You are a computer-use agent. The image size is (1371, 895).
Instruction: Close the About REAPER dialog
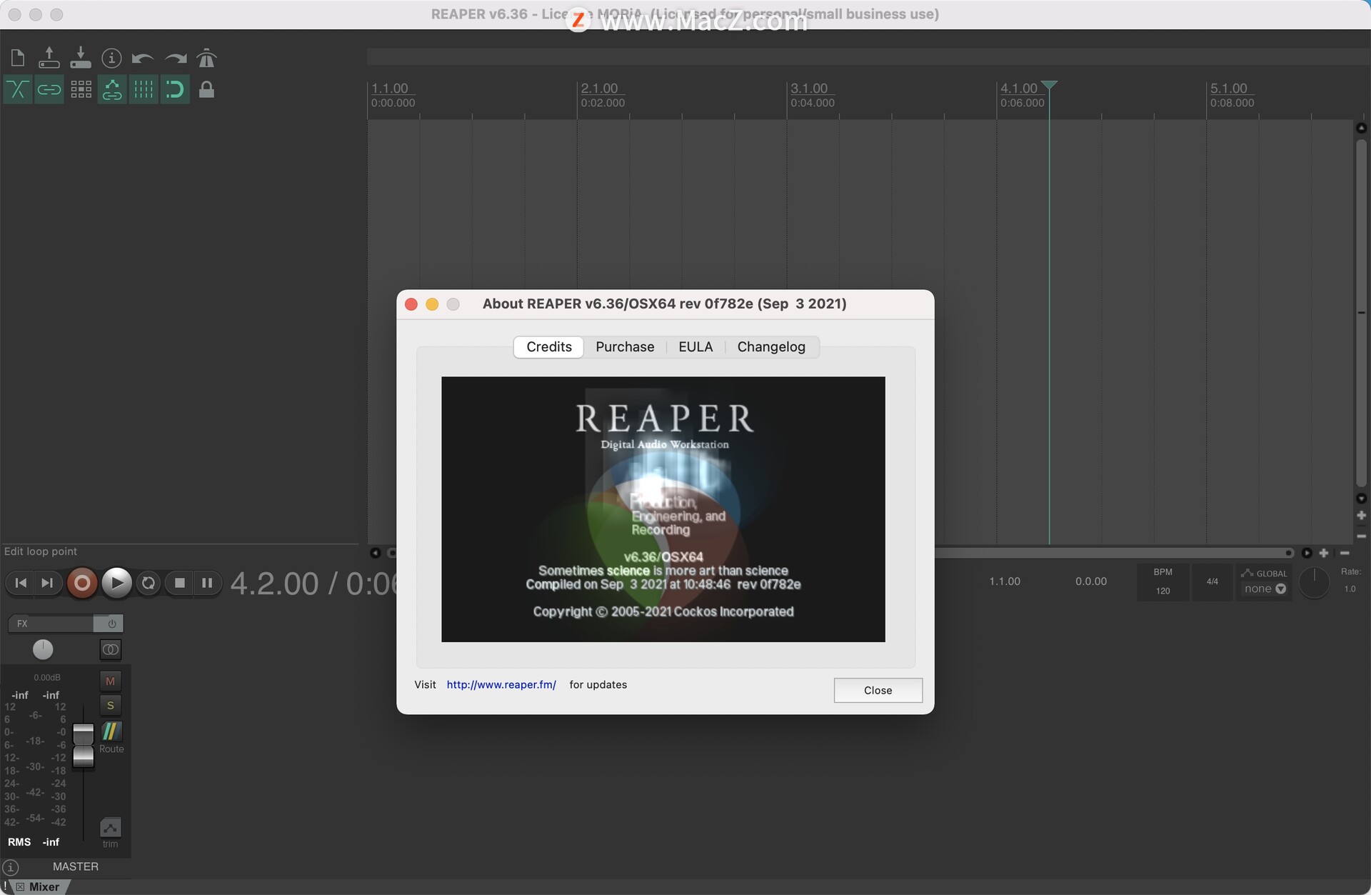coord(878,690)
